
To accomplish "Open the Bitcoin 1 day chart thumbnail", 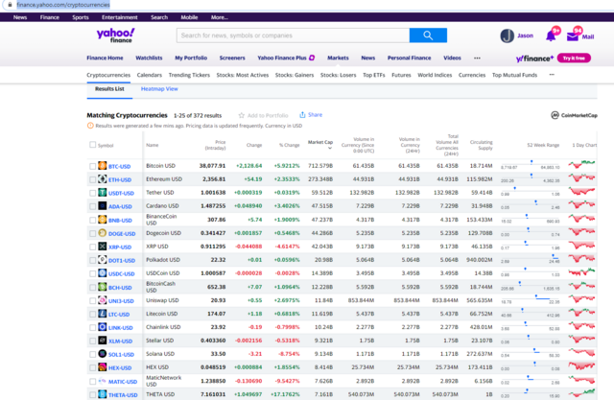I will [x=581, y=164].
